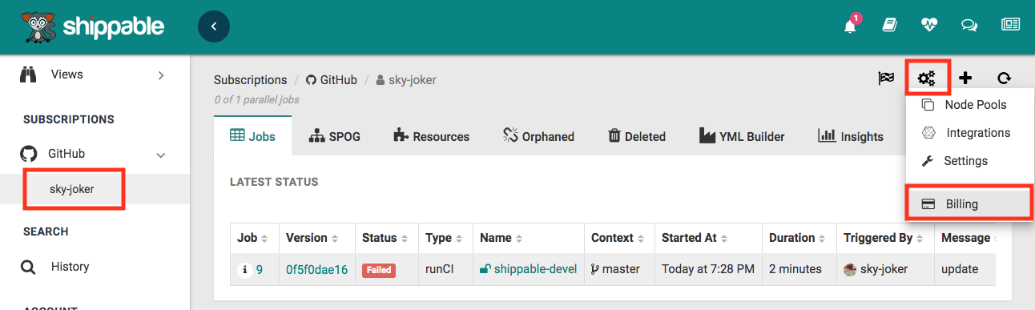Screen dimensions: 1035x310
Task: Click the info icon for job 9
Action: point(245,270)
